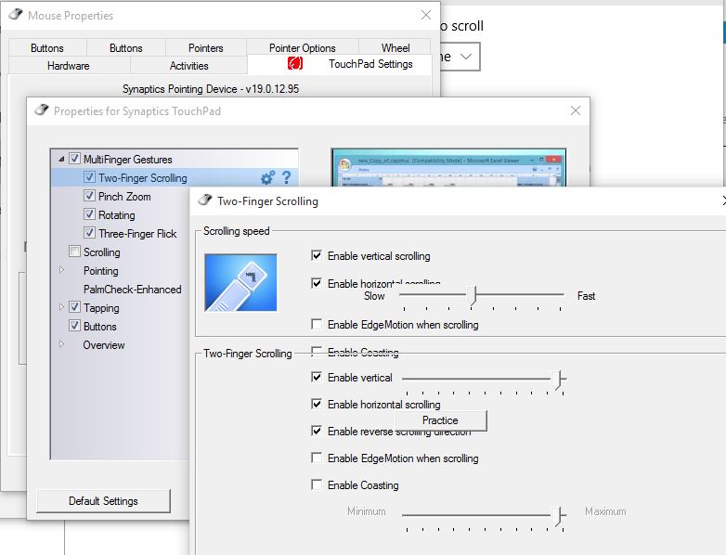Enable EdgeMotion when scrolling in Two-Finger Scrolling group
The image size is (726, 555).
click(317, 458)
